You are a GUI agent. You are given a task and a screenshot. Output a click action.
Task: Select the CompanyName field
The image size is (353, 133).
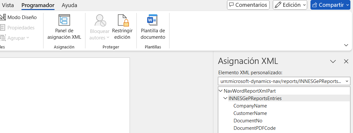250,106
